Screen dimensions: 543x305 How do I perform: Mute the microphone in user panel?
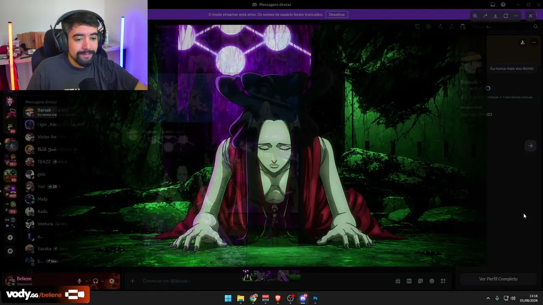coord(79,281)
